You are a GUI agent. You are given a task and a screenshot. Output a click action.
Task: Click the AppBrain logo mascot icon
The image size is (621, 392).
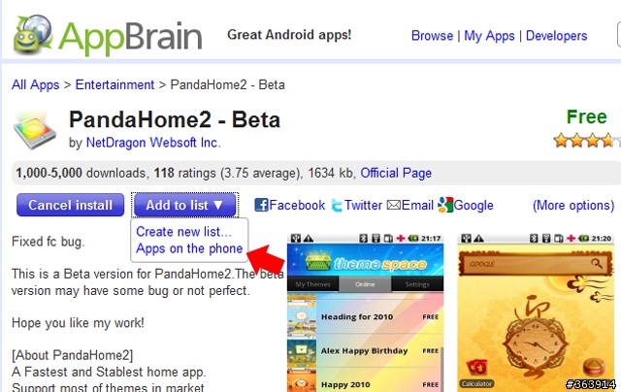pos(33,35)
